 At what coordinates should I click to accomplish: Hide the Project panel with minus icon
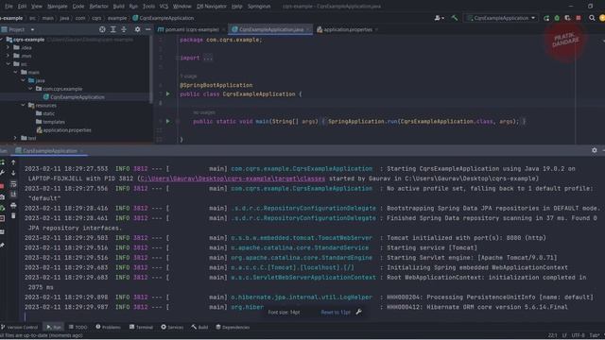(x=147, y=29)
